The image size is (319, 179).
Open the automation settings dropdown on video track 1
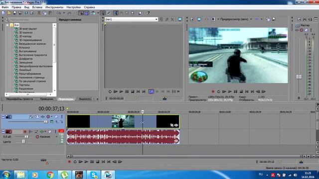click(x=52, y=117)
